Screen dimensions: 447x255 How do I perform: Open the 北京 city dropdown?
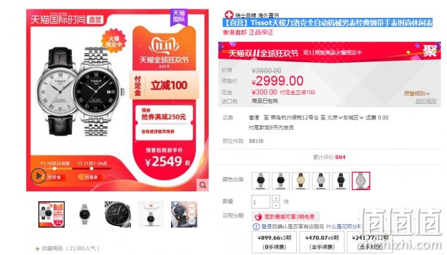[335, 118]
